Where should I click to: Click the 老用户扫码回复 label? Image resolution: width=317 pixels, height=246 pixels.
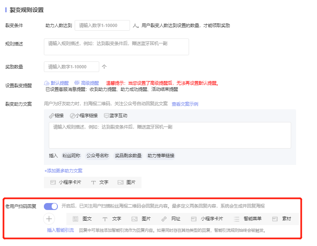(x=21, y=206)
